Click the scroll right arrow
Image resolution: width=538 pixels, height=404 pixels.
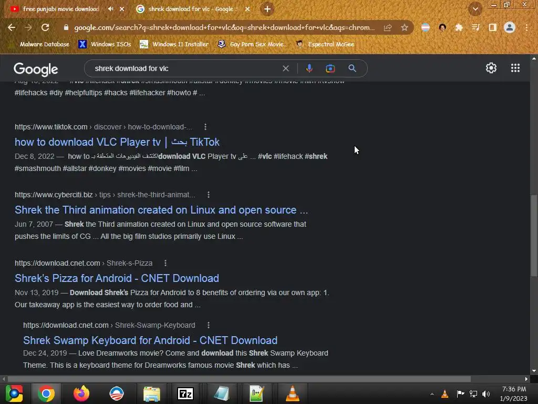click(526, 379)
